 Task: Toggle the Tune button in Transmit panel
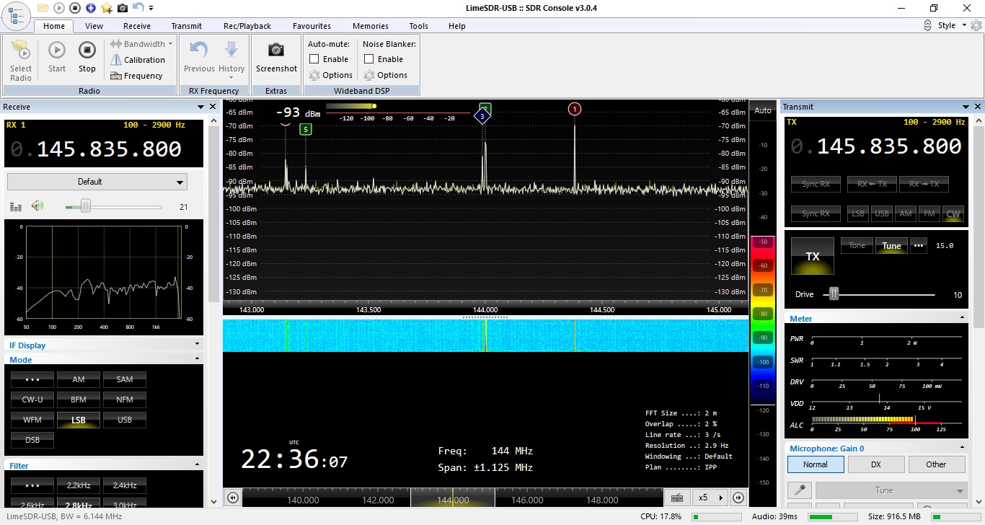coord(892,245)
